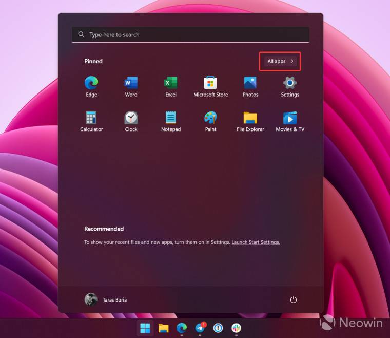Open Notepad from pinned apps
390x338 pixels.
pos(171,121)
